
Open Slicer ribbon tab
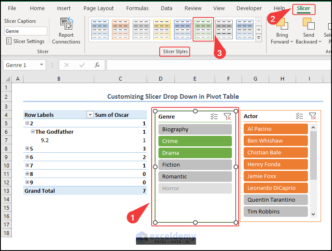coord(303,9)
